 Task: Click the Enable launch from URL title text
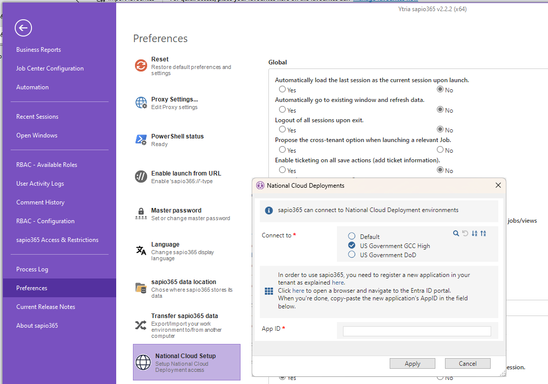(186, 173)
